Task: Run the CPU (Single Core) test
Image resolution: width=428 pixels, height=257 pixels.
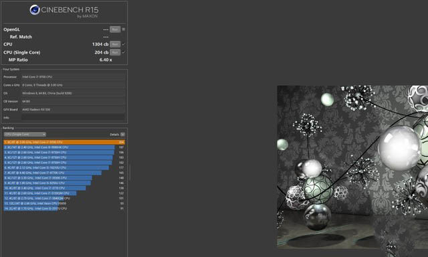Action: (115, 52)
